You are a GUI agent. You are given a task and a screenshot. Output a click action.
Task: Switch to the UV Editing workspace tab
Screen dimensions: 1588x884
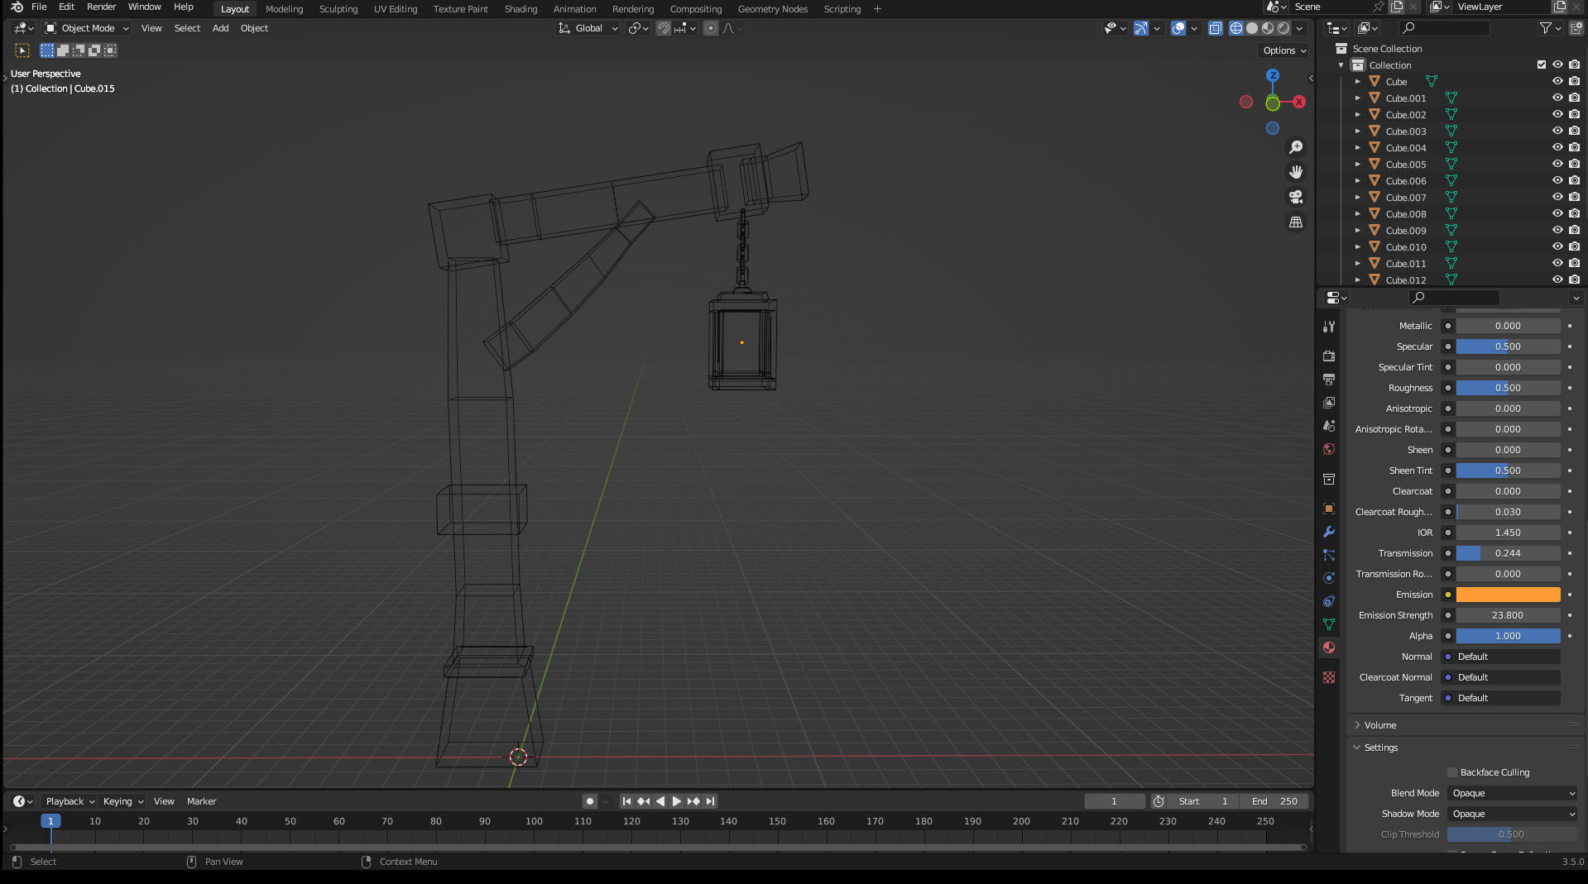(x=396, y=9)
